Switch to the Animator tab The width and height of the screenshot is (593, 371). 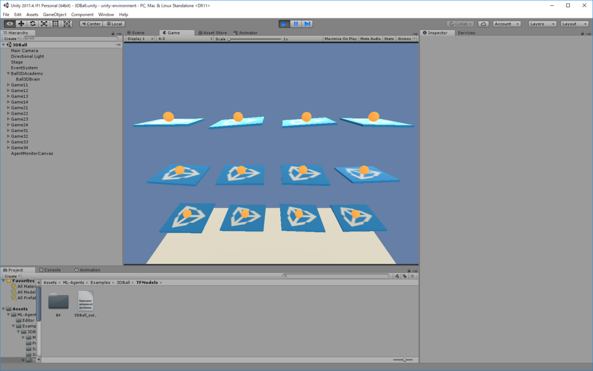click(246, 33)
